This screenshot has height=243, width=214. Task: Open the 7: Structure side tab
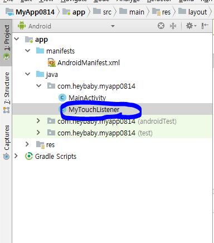(x=6, y=92)
